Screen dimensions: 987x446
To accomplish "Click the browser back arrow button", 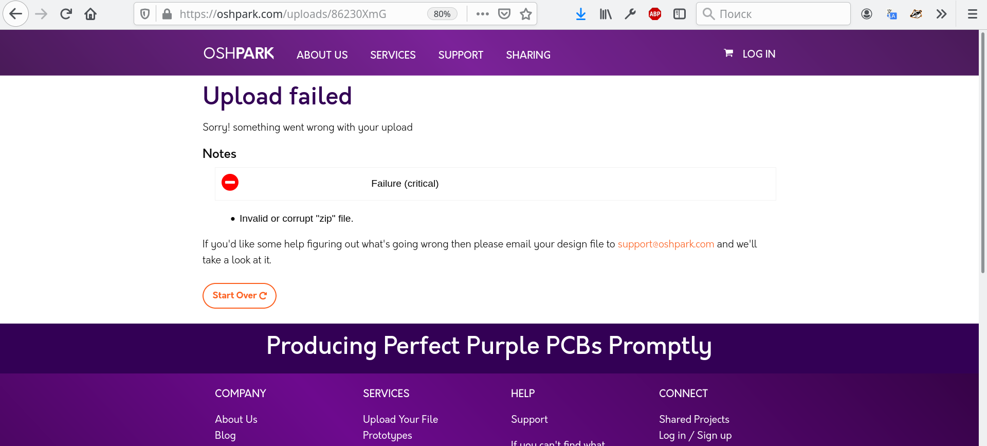I will [x=16, y=14].
